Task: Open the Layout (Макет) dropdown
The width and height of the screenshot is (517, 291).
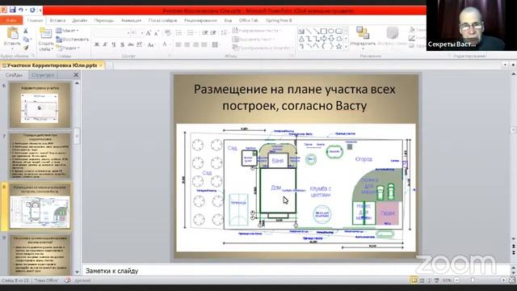Action: pos(67,31)
